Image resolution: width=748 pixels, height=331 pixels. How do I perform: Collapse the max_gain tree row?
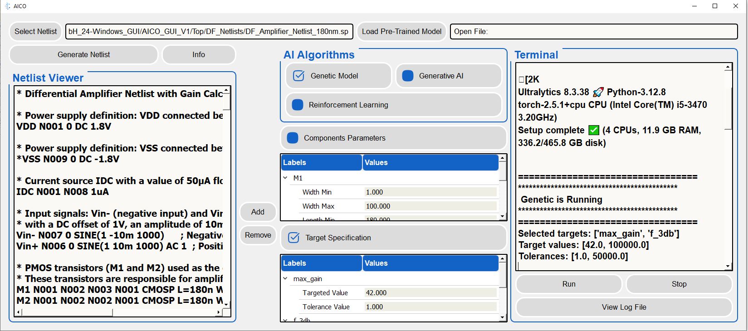tap(285, 278)
